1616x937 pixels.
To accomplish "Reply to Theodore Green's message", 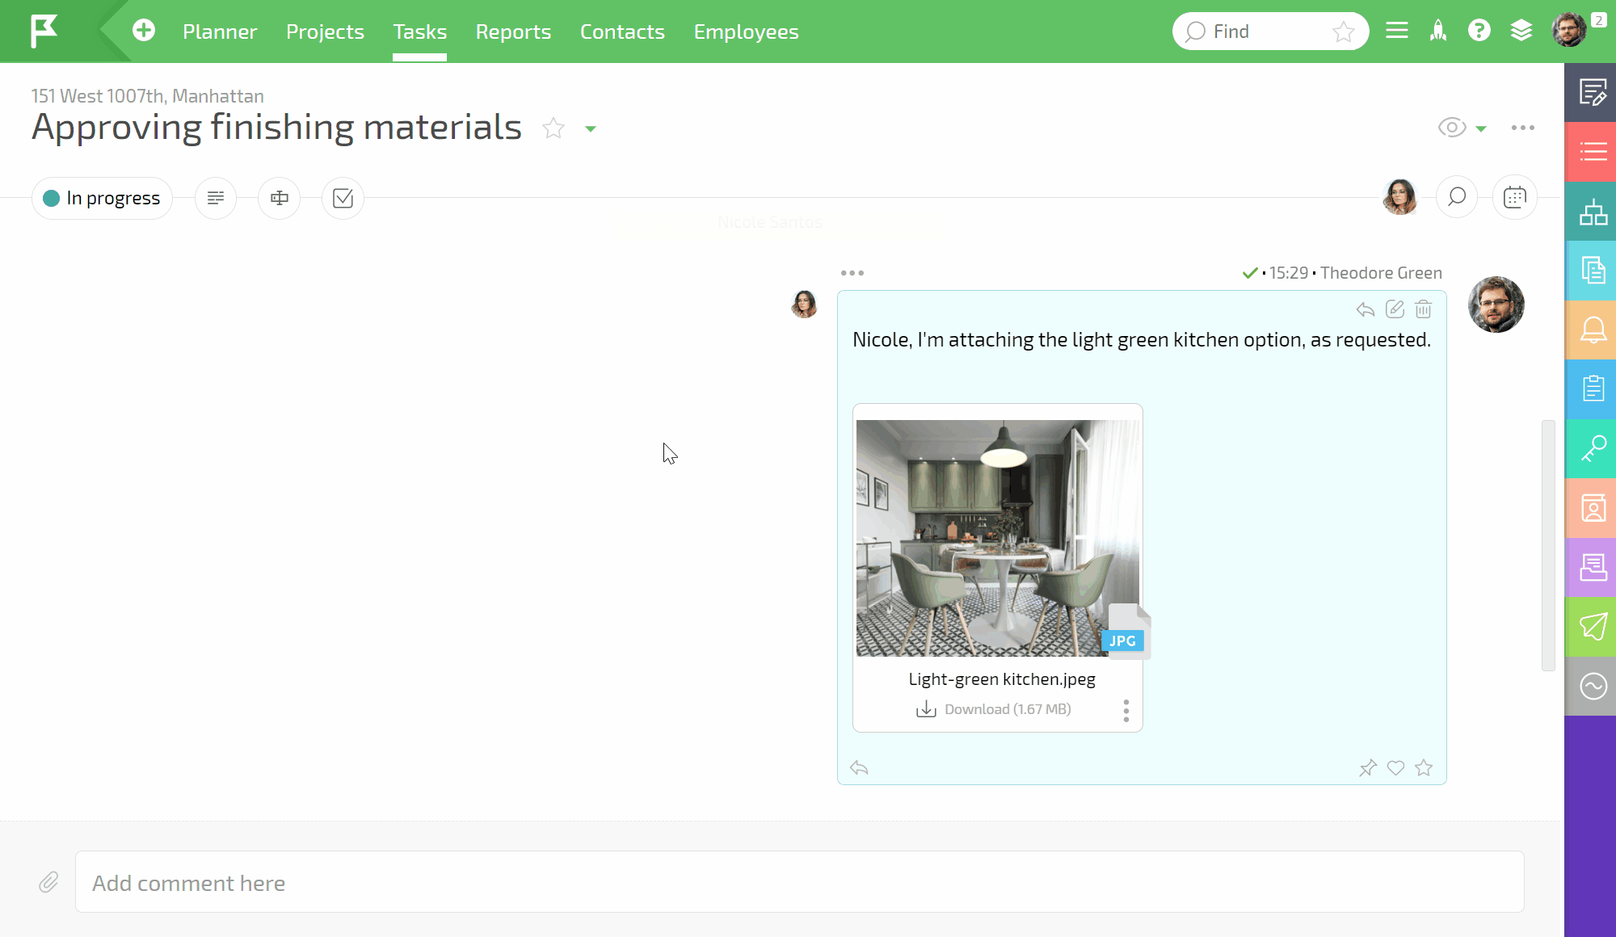I will [x=1365, y=309].
